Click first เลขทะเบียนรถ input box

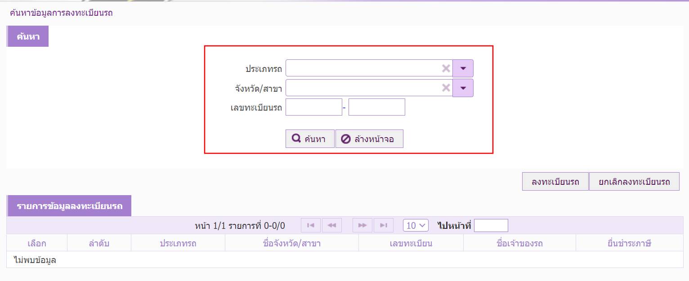(313, 107)
